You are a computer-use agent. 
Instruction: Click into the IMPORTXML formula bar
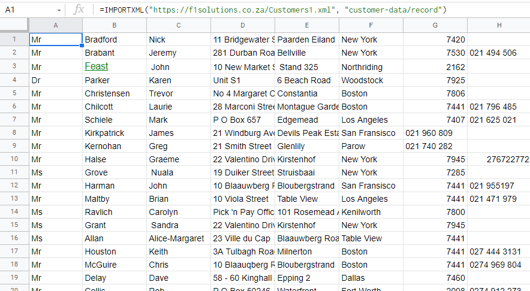[300, 10]
